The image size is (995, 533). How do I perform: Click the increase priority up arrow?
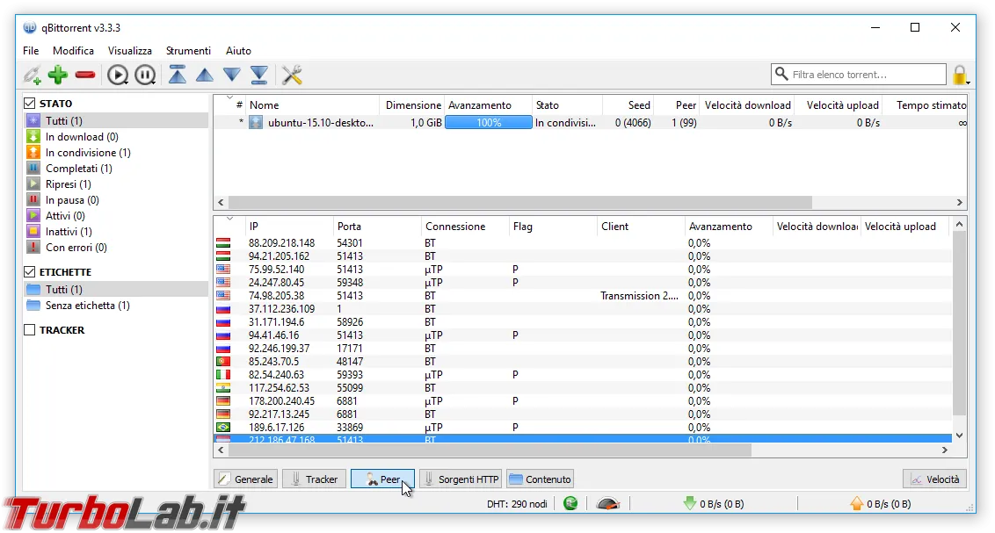tap(204, 75)
